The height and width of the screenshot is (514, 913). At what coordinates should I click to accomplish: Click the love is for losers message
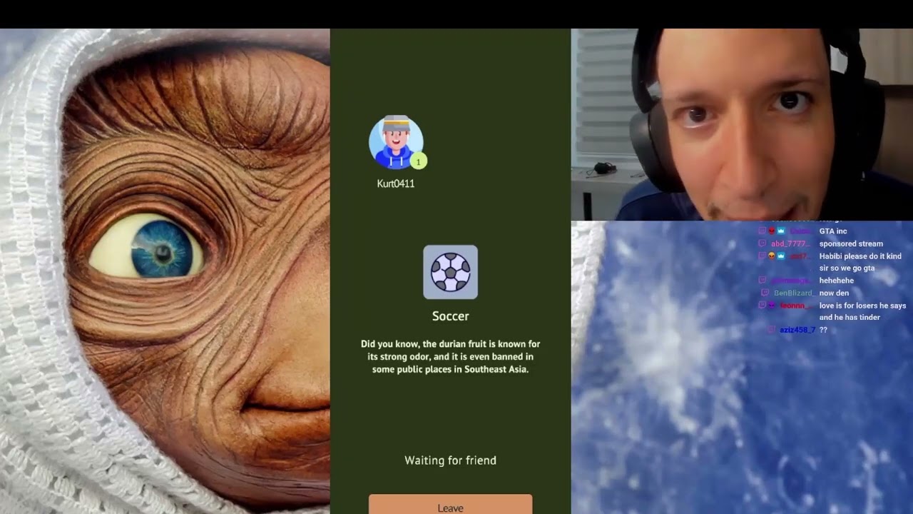click(x=862, y=311)
